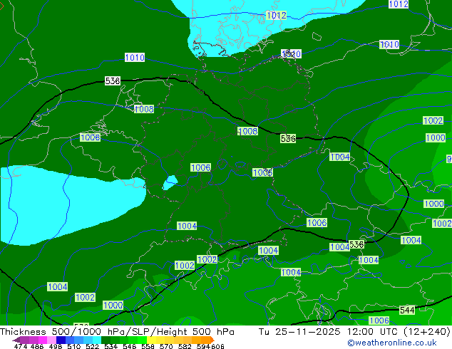Click the pure yellow legend swatch
Viewport: 452px width, 349px height.
(x=151, y=340)
